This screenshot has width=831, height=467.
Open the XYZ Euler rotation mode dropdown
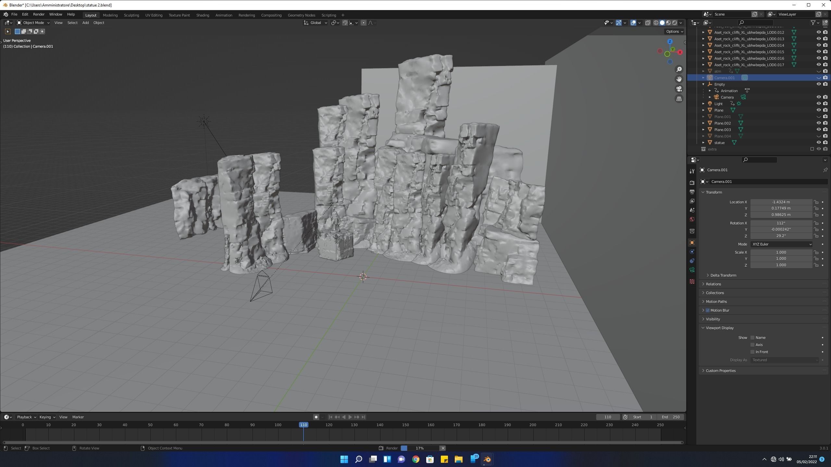tap(781, 244)
